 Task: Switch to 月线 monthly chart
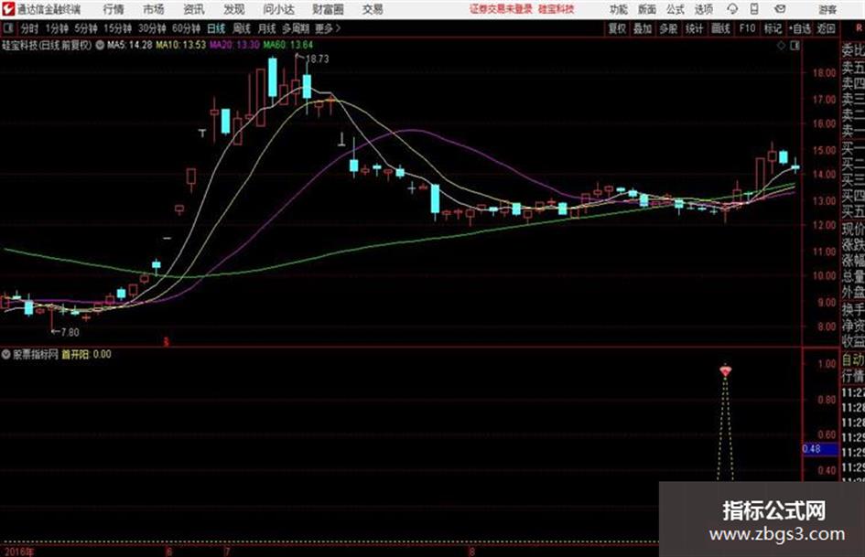pos(267,28)
